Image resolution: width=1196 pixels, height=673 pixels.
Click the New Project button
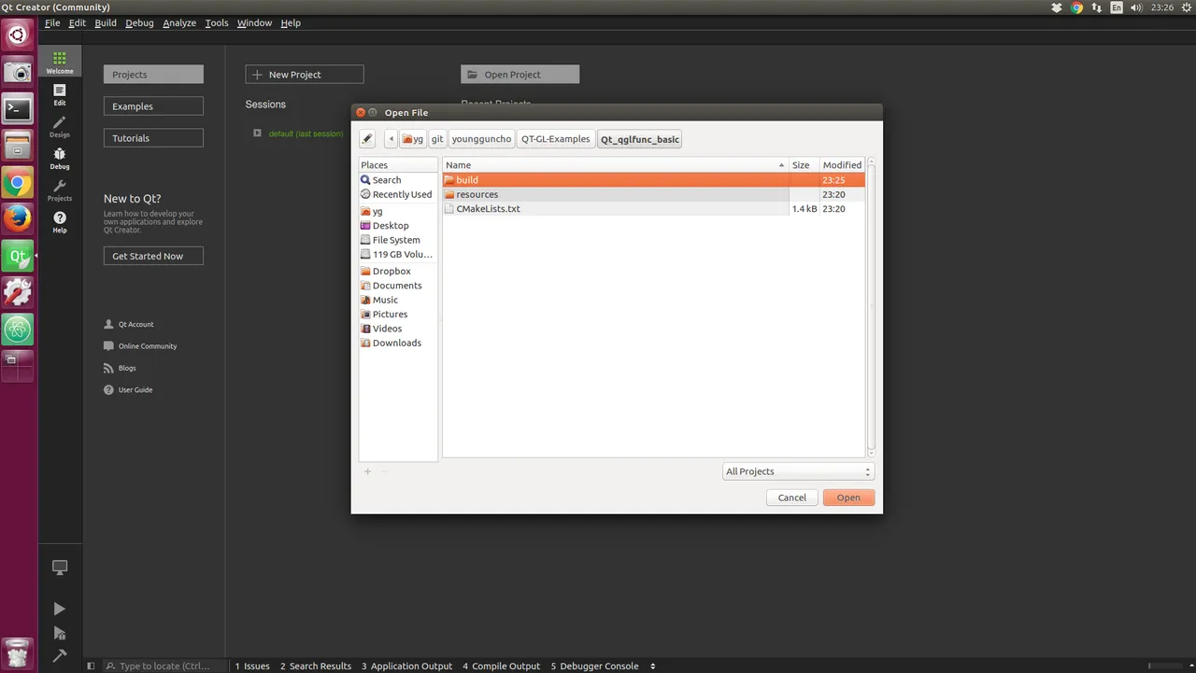305,75
